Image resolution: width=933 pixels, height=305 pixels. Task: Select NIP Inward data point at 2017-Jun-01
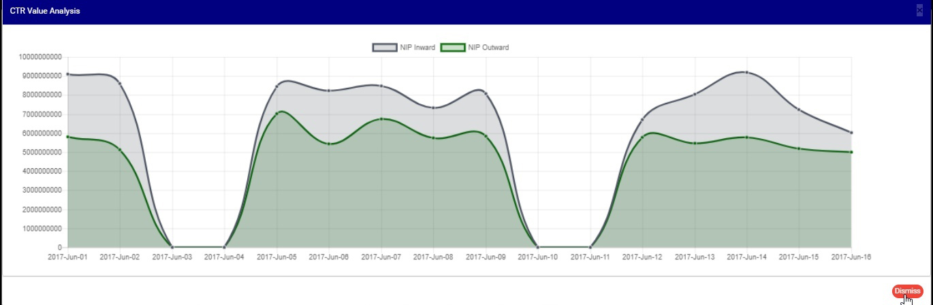67,74
